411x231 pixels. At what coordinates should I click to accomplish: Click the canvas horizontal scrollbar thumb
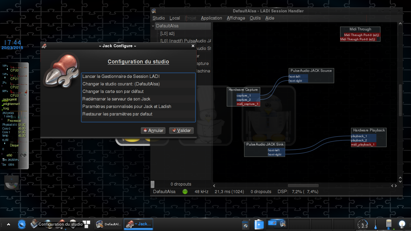[x=303, y=186]
